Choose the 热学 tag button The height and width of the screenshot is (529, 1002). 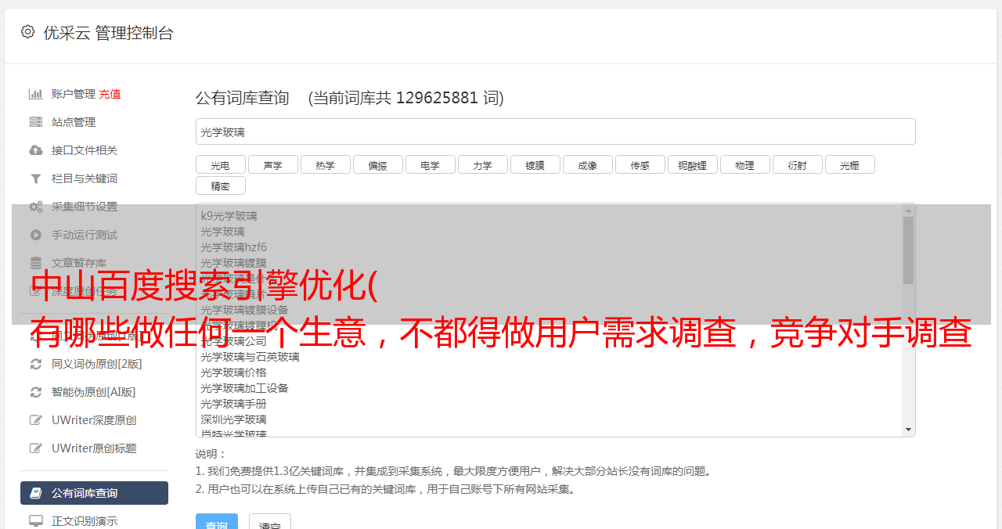click(326, 164)
